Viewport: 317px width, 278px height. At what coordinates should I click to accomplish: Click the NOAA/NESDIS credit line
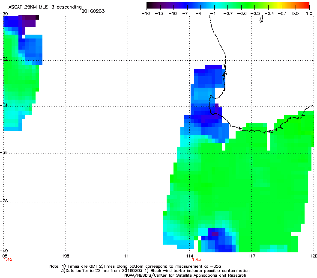point(185,275)
